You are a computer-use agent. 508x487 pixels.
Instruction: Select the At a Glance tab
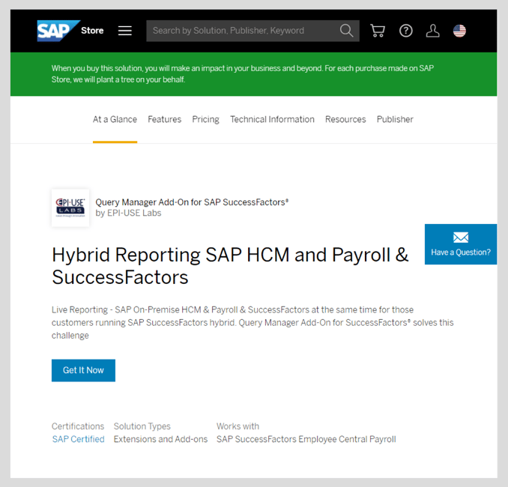click(115, 119)
